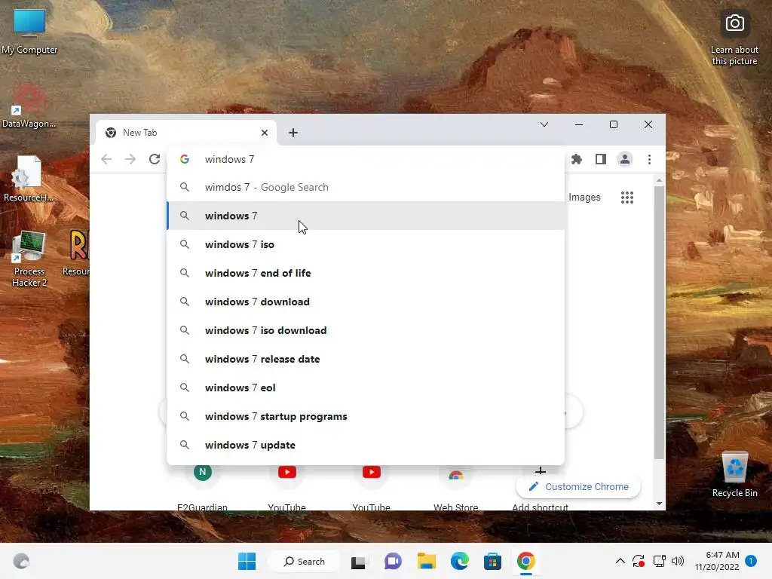Open the E2Guardian shortcut tile
This screenshot has height=579, width=772.
(202, 488)
